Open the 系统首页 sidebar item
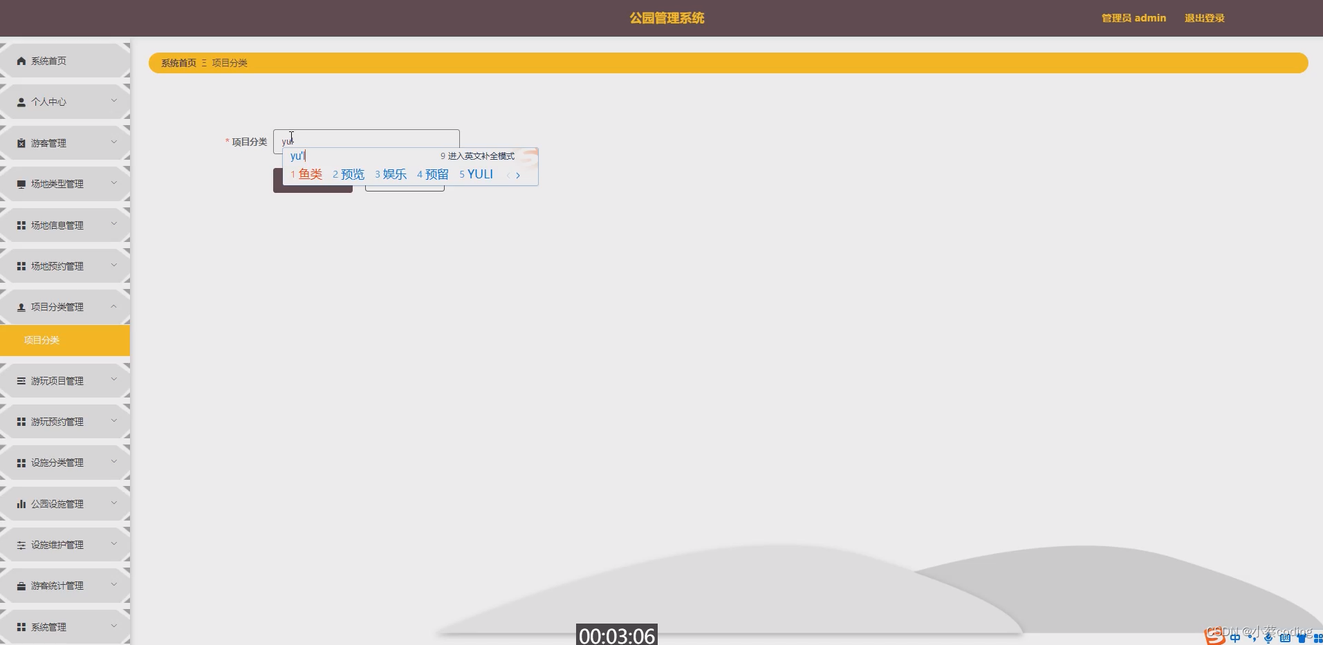This screenshot has height=645, width=1323. point(65,61)
